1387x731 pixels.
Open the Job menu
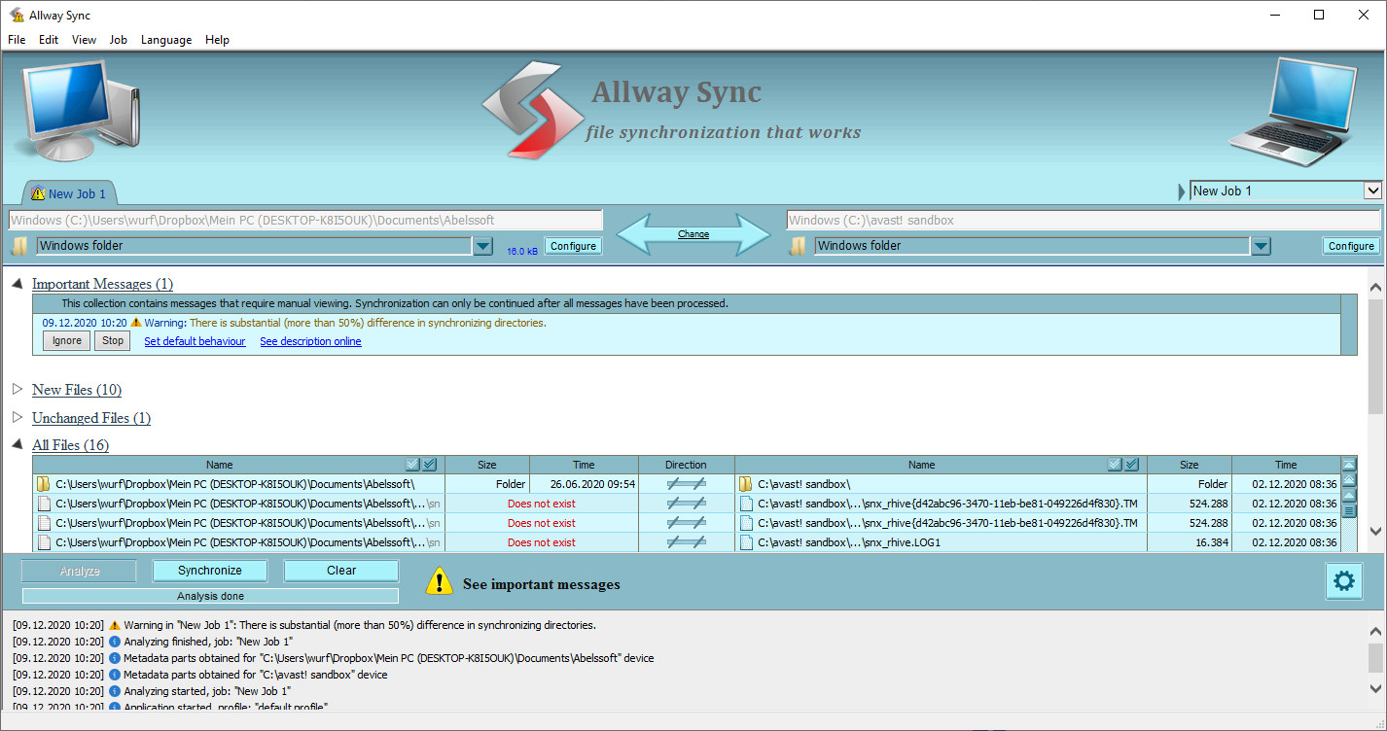[118, 40]
